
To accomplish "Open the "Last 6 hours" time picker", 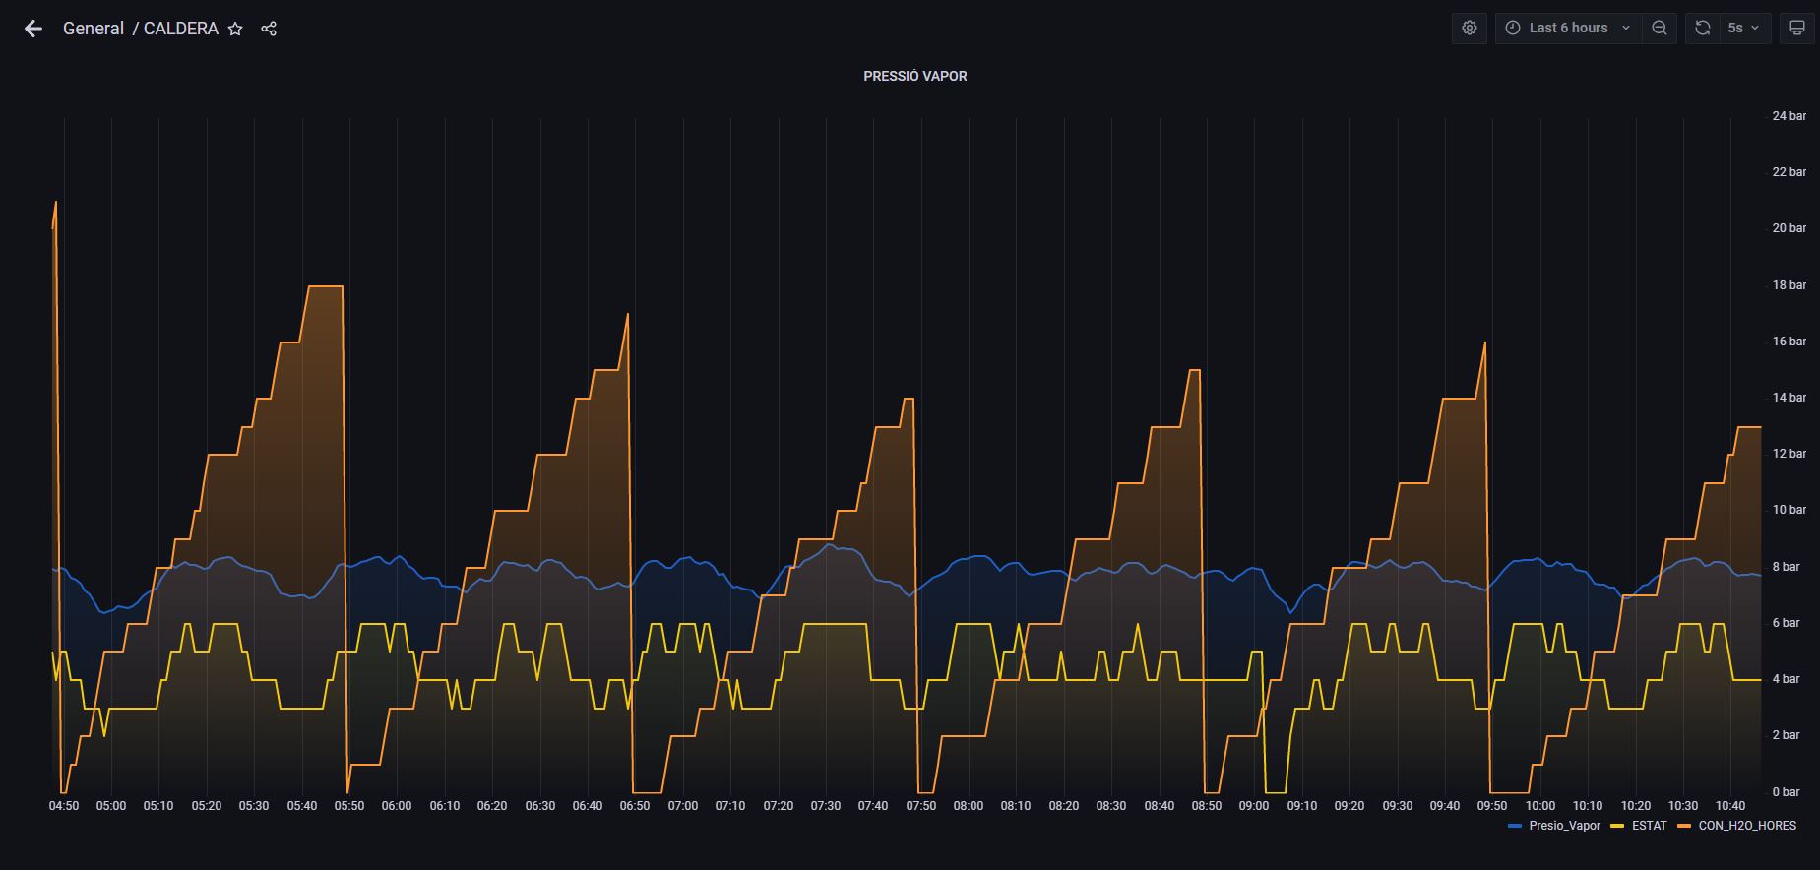I will coord(1568,28).
